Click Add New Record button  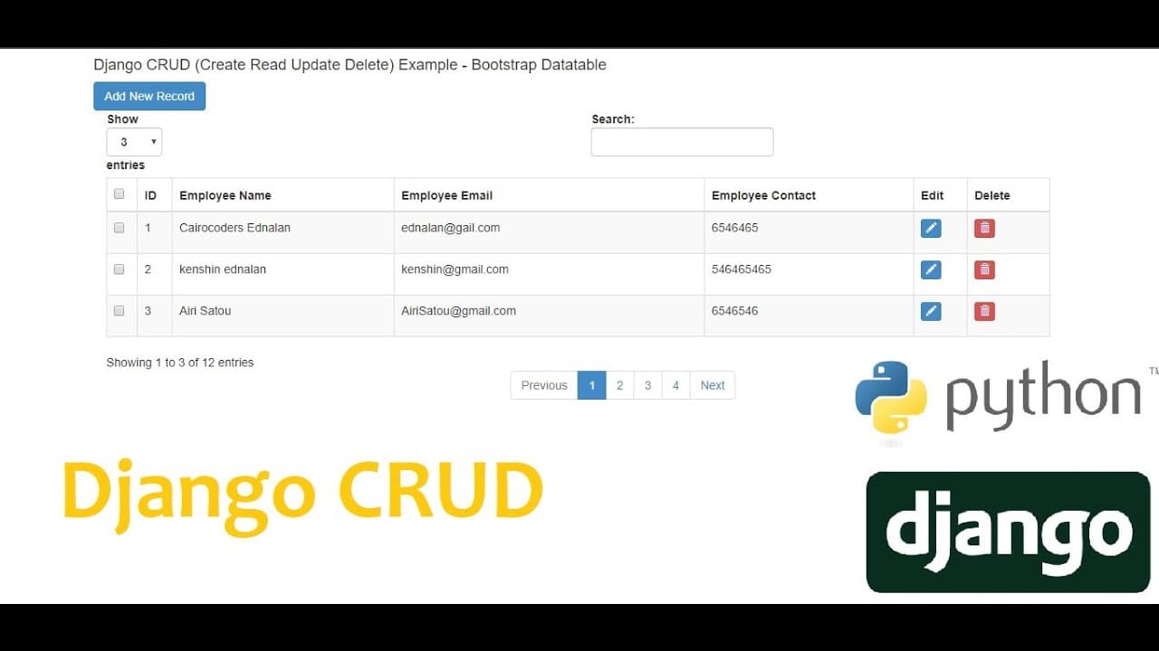tap(149, 96)
